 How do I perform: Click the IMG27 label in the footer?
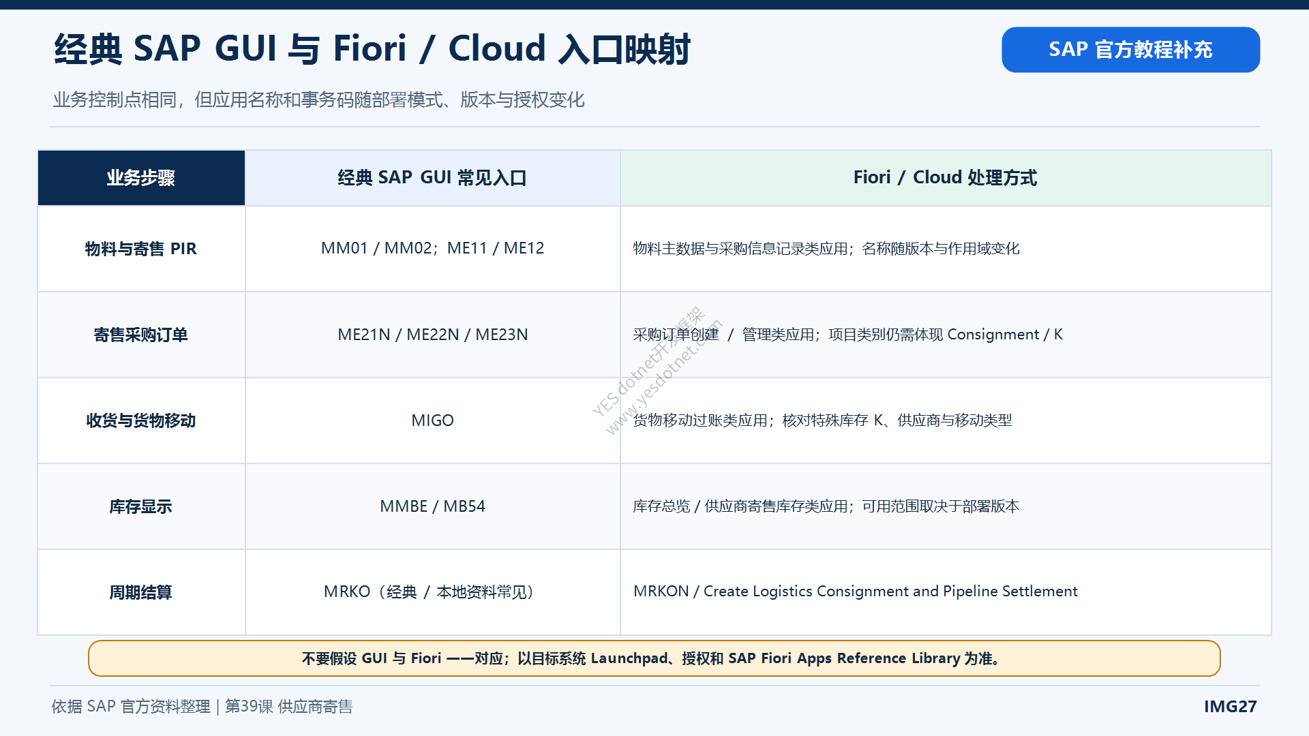pyautogui.click(x=1230, y=707)
